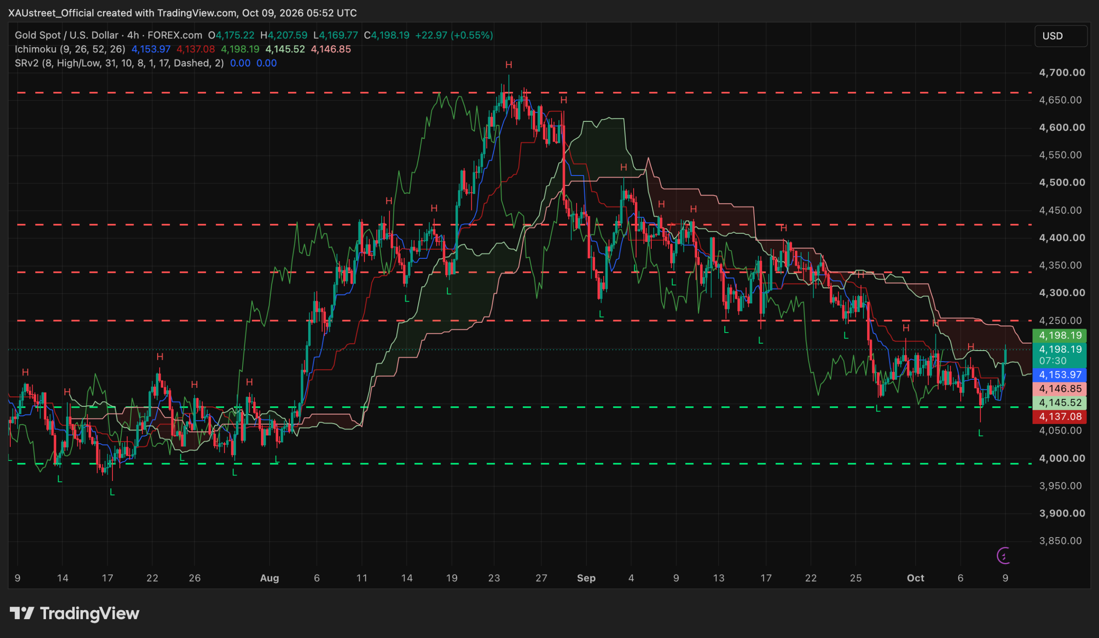Screen dimensions: 1099x638
Task: Click the SRv2 indicator legend label
Action: point(119,63)
